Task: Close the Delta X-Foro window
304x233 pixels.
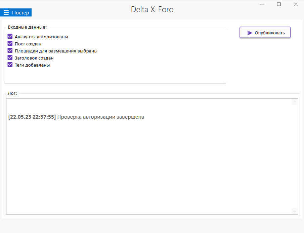Action: point(296,4)
